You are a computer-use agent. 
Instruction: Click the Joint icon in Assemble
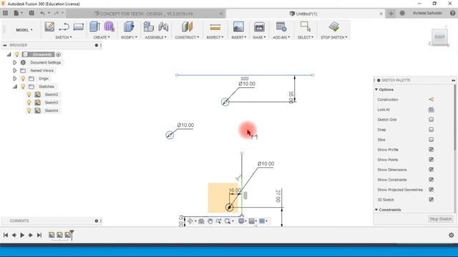click(163, 27)
